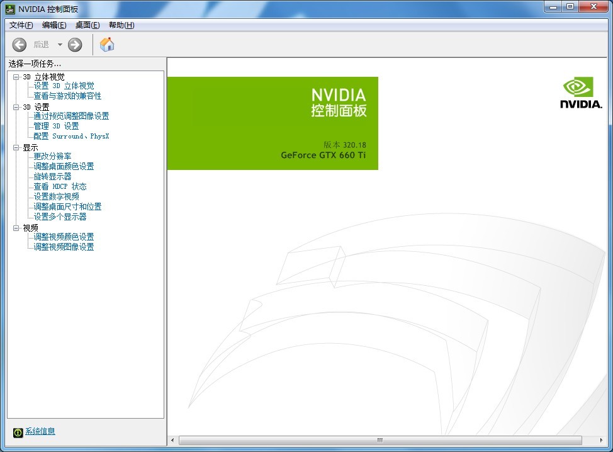Image resolution: width=613 pixels, height=452 pixels.
Task: Click the NVIDIA title bar app icon
Action: click(11, 9)
